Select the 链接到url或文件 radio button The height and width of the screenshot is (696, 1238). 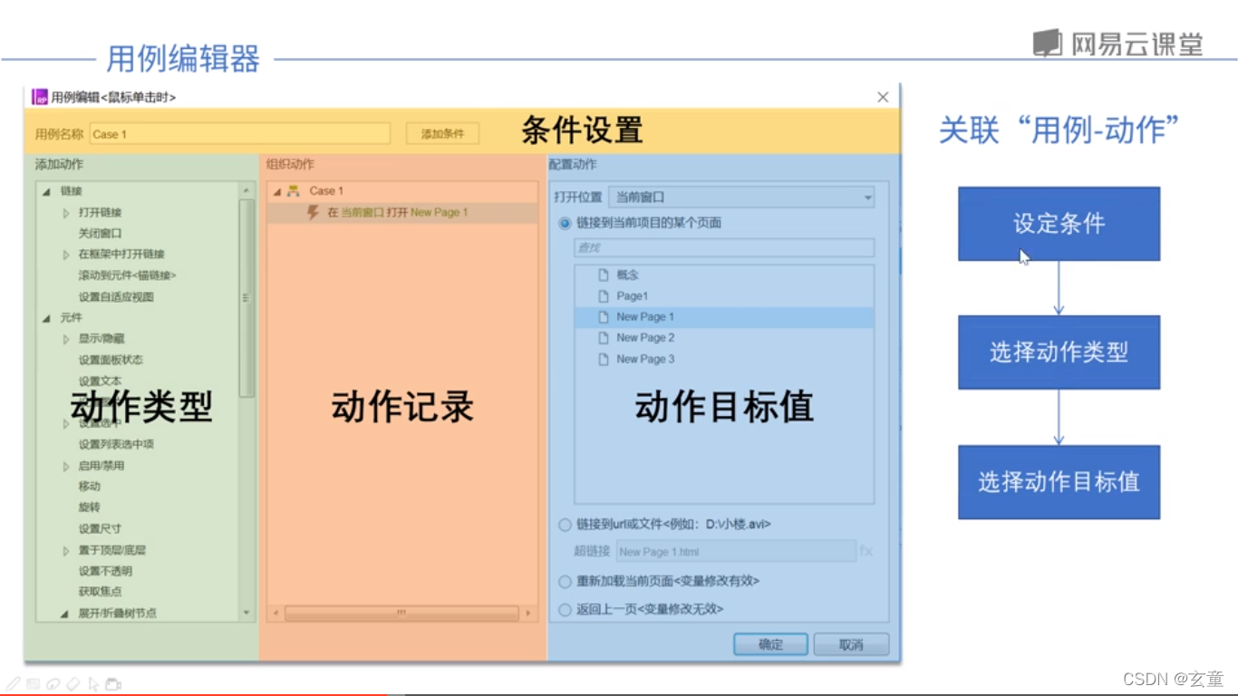(x=565, y=523)
